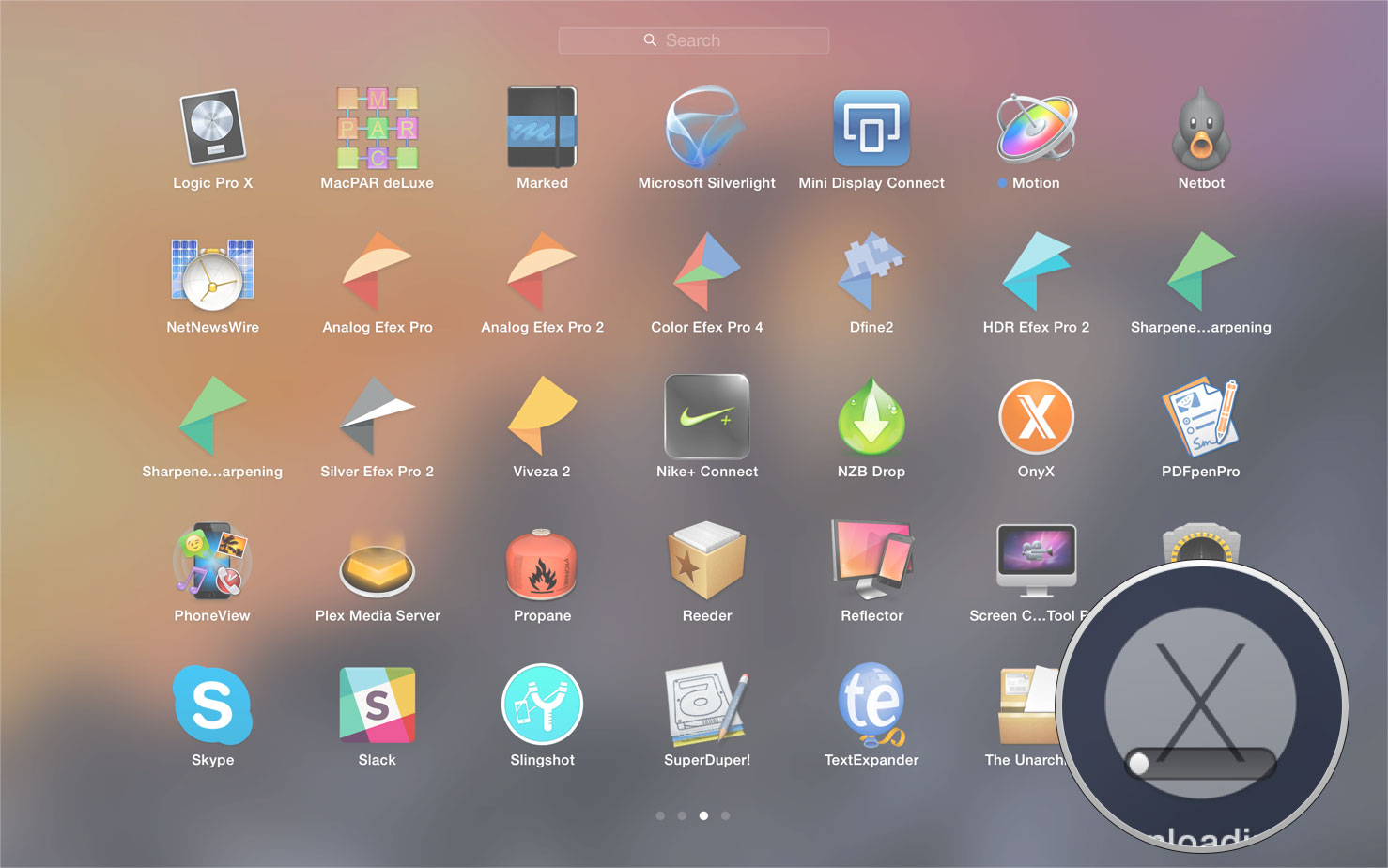Launch Plex Media Server

point(378,565)
